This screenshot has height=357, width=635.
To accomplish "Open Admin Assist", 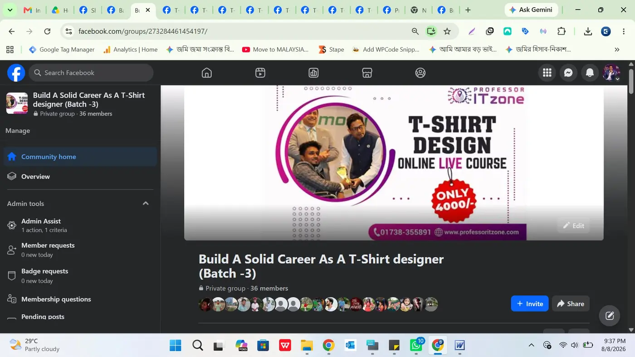I will 80,225.
